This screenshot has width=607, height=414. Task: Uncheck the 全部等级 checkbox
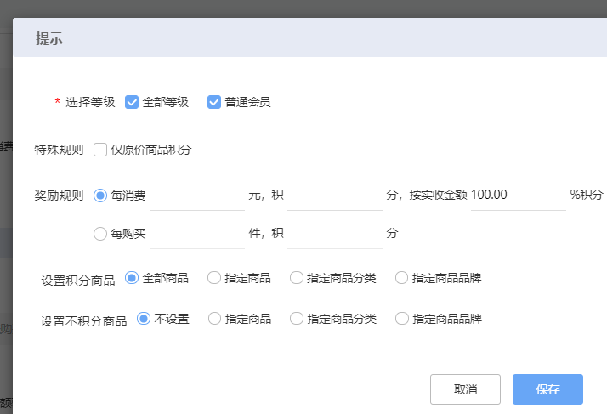coord(132,102)
